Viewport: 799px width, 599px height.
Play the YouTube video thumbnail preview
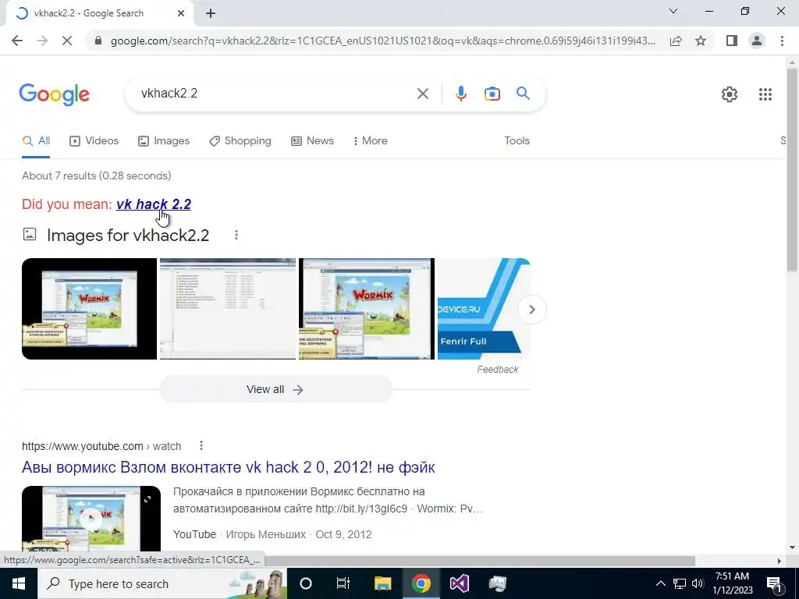click(x=91, y=519)
